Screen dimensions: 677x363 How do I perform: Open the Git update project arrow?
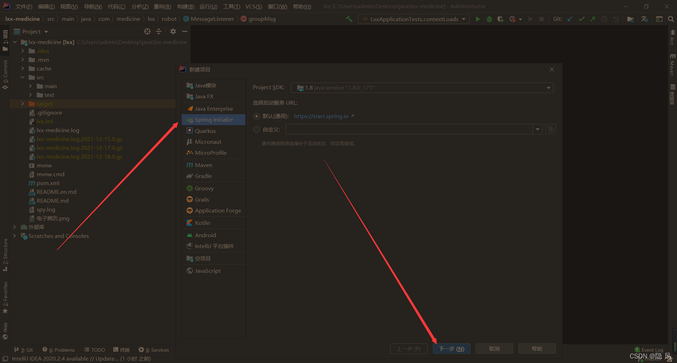coord(570,19)
